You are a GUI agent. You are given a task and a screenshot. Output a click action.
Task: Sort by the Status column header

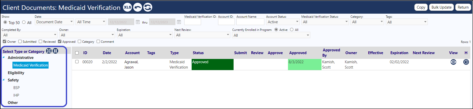click(198, 53)
